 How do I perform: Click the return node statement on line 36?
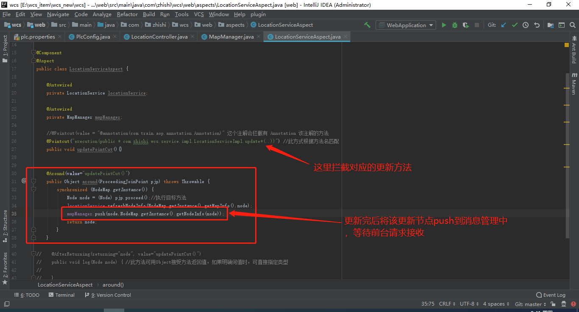point(81,222)
